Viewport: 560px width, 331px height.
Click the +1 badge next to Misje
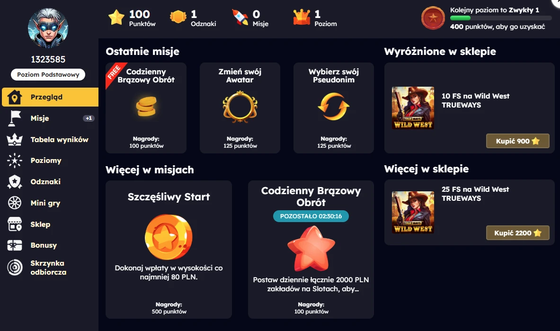point(89,118)
